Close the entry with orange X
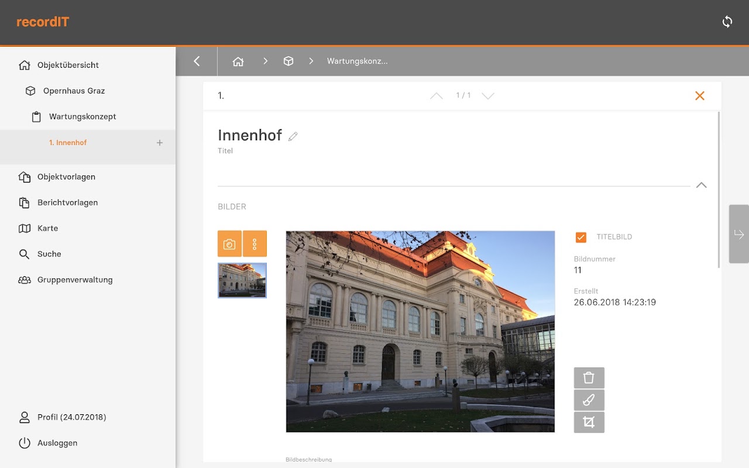This screenshot has width=749, height=468. [x=700, y=95]
